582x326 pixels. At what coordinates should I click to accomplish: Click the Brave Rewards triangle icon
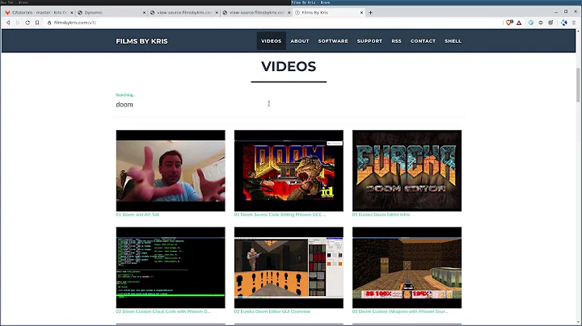coord(519,23)
